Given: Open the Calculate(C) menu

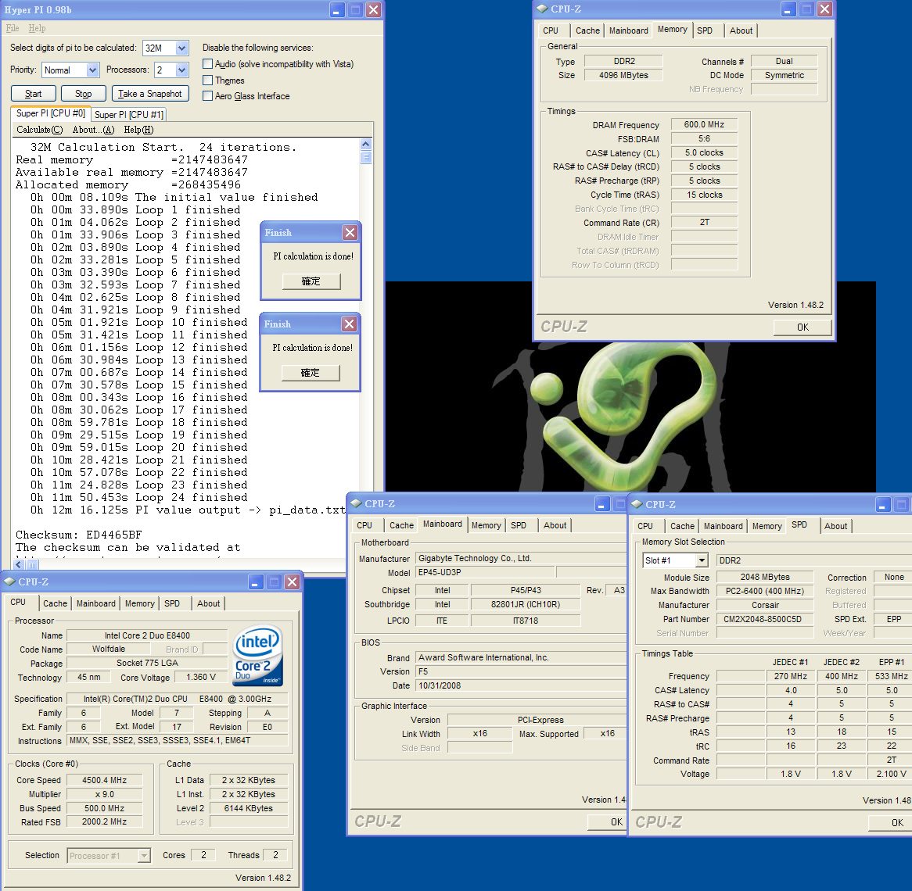Looking at the screenshot, I should point(39,130).
